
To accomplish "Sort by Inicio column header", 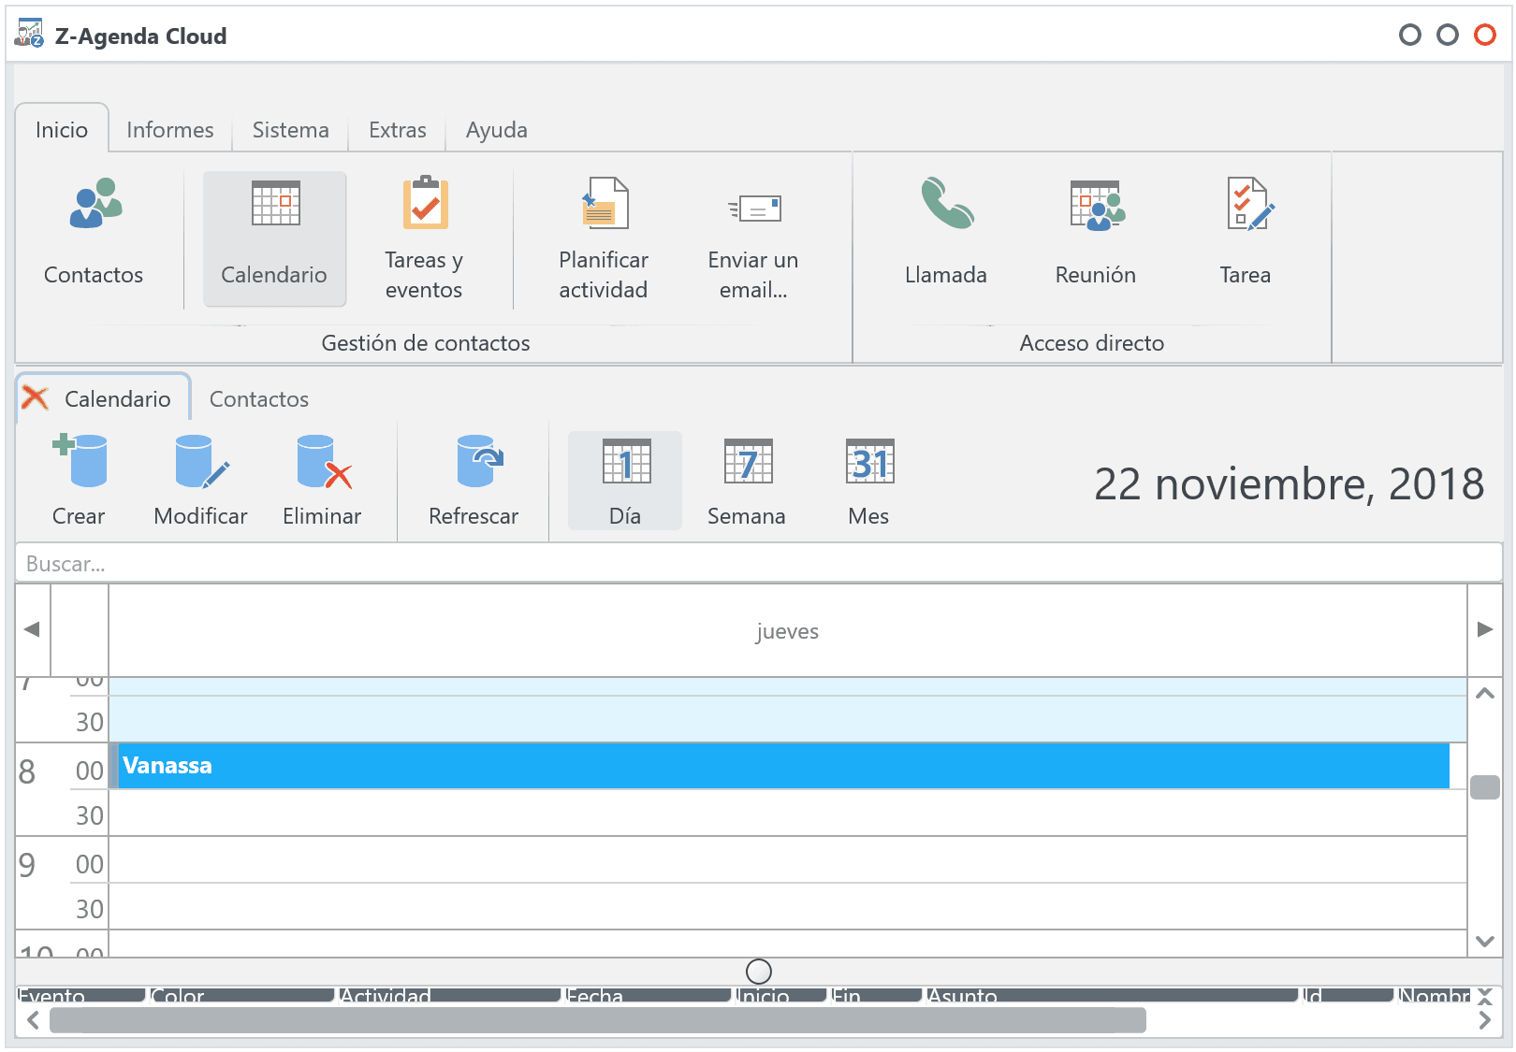I will [781, 995].
